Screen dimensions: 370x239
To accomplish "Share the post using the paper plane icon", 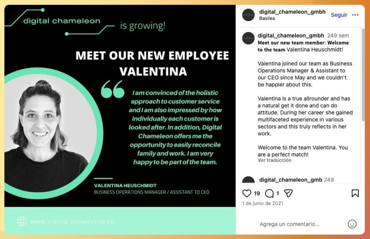I will click(x=288, y=194).
